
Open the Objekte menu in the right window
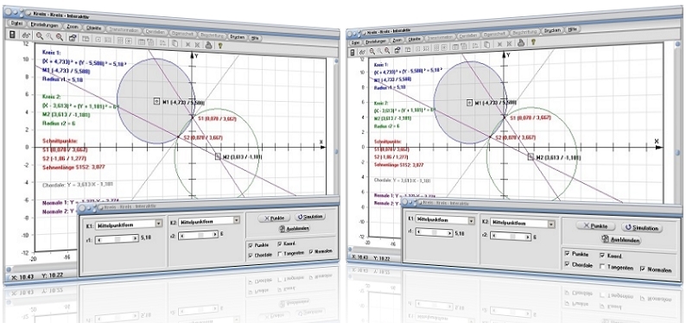pos(415,39)
